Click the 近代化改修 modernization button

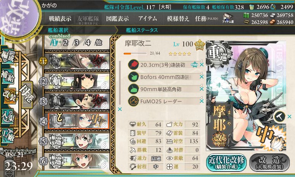pos(226,162)
